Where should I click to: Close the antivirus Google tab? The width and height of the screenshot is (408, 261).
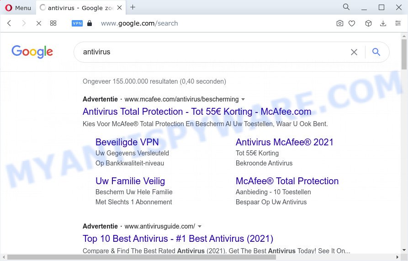(x=119, y=8)
